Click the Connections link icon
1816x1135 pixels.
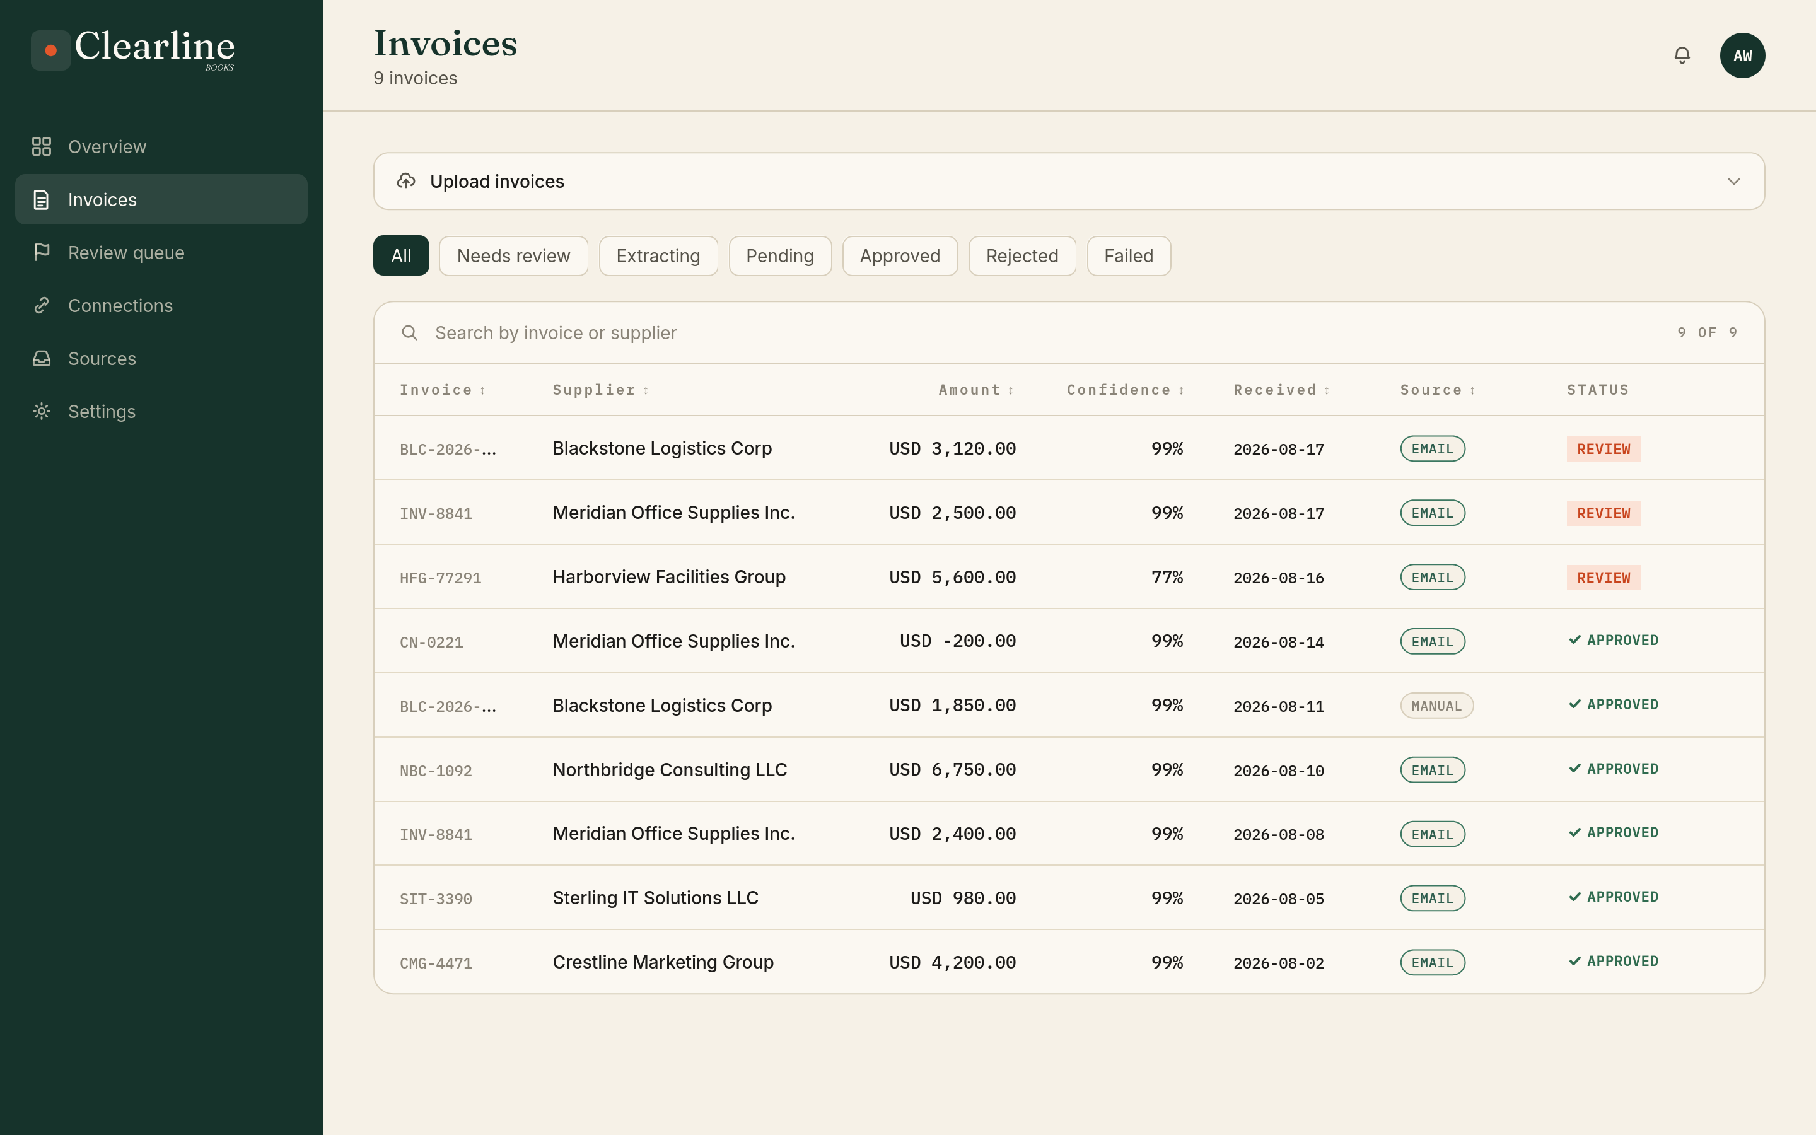41,306
